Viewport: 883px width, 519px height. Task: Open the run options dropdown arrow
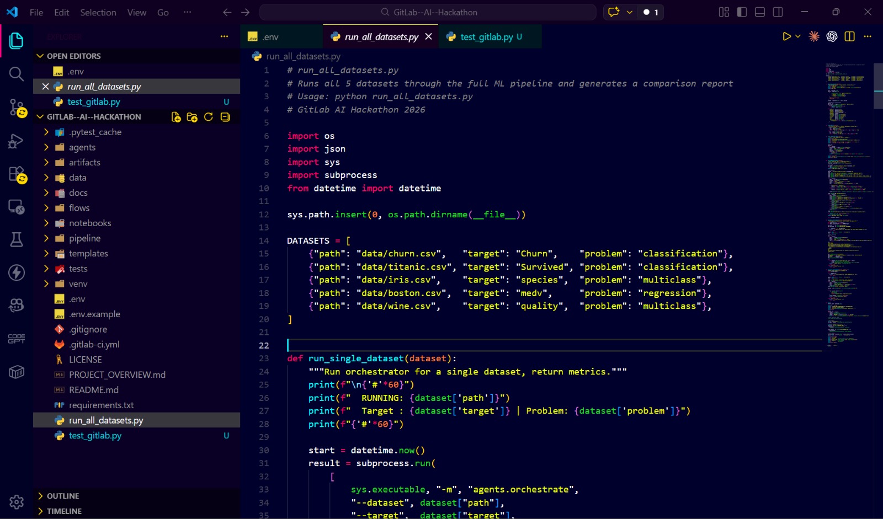798,36
